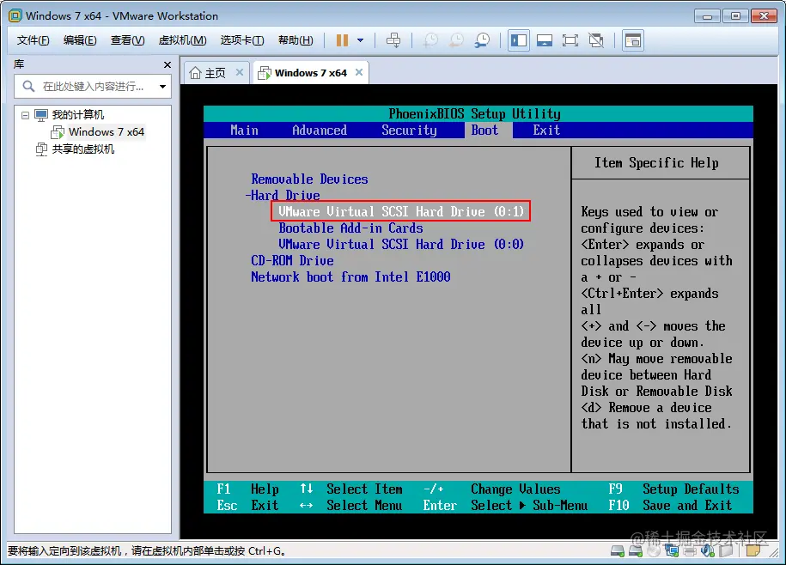Collapse the -Hard Drive boot entry

point(283,196)
